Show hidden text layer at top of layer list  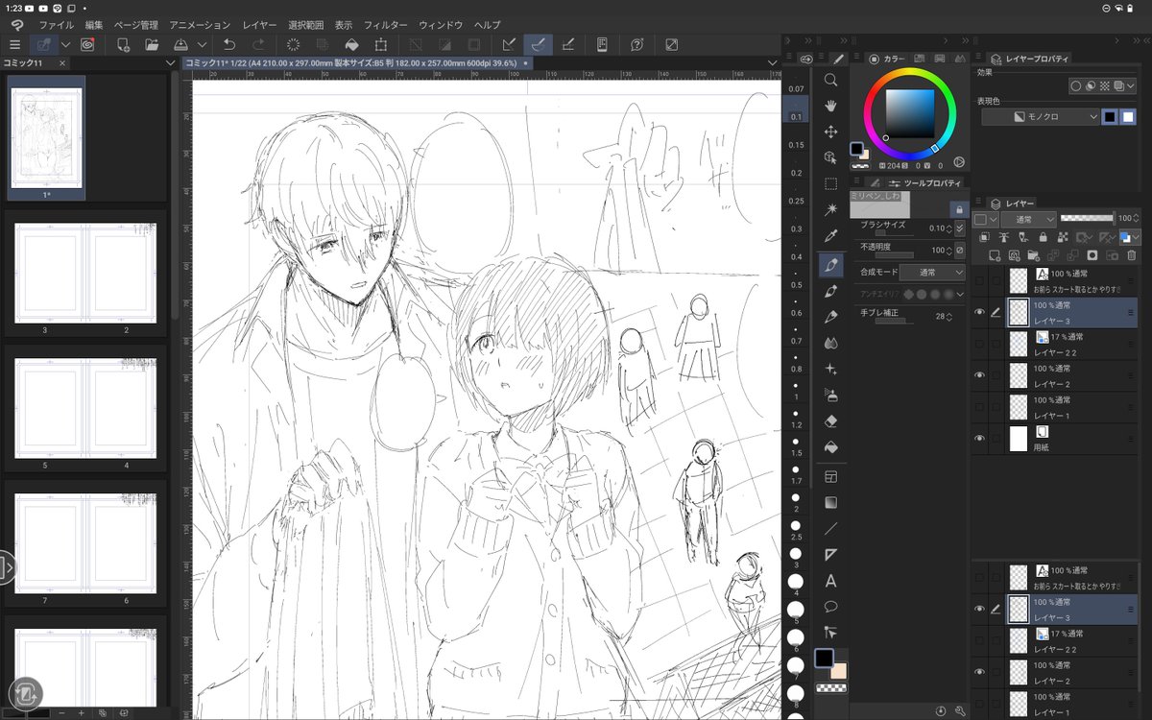pos(979,280)
